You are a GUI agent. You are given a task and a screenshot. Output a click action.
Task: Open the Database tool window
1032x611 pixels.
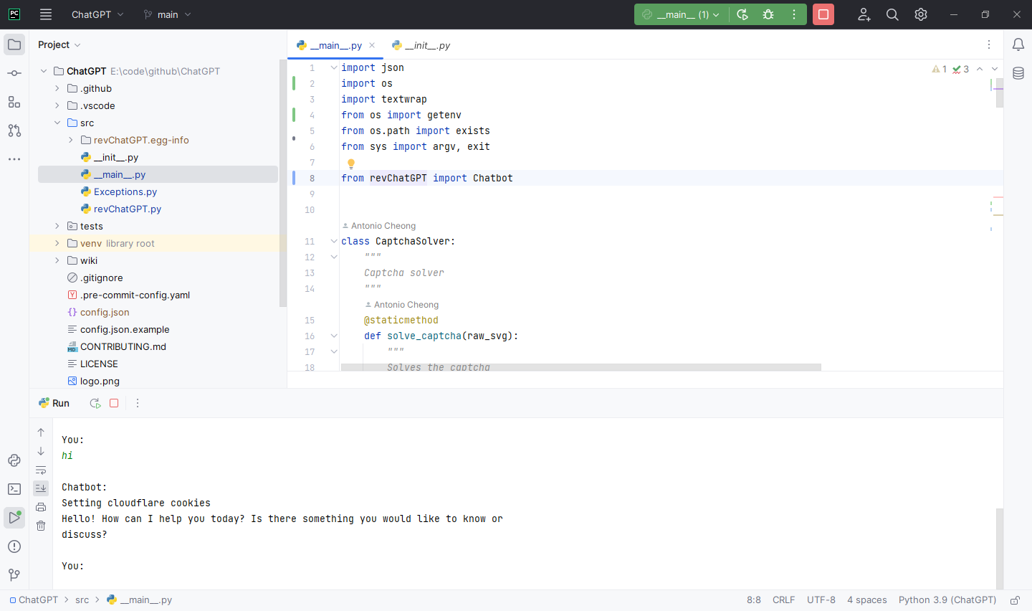[x=1018, y=72]
